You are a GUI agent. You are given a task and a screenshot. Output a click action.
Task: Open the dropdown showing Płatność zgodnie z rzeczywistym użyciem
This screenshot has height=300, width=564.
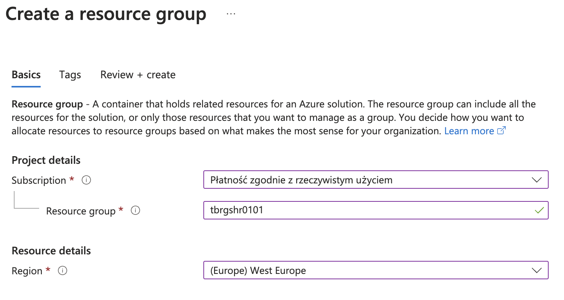pos(376,180)
